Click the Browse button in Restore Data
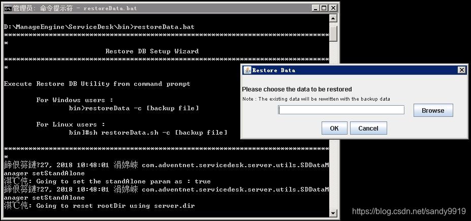 [433, 111]
